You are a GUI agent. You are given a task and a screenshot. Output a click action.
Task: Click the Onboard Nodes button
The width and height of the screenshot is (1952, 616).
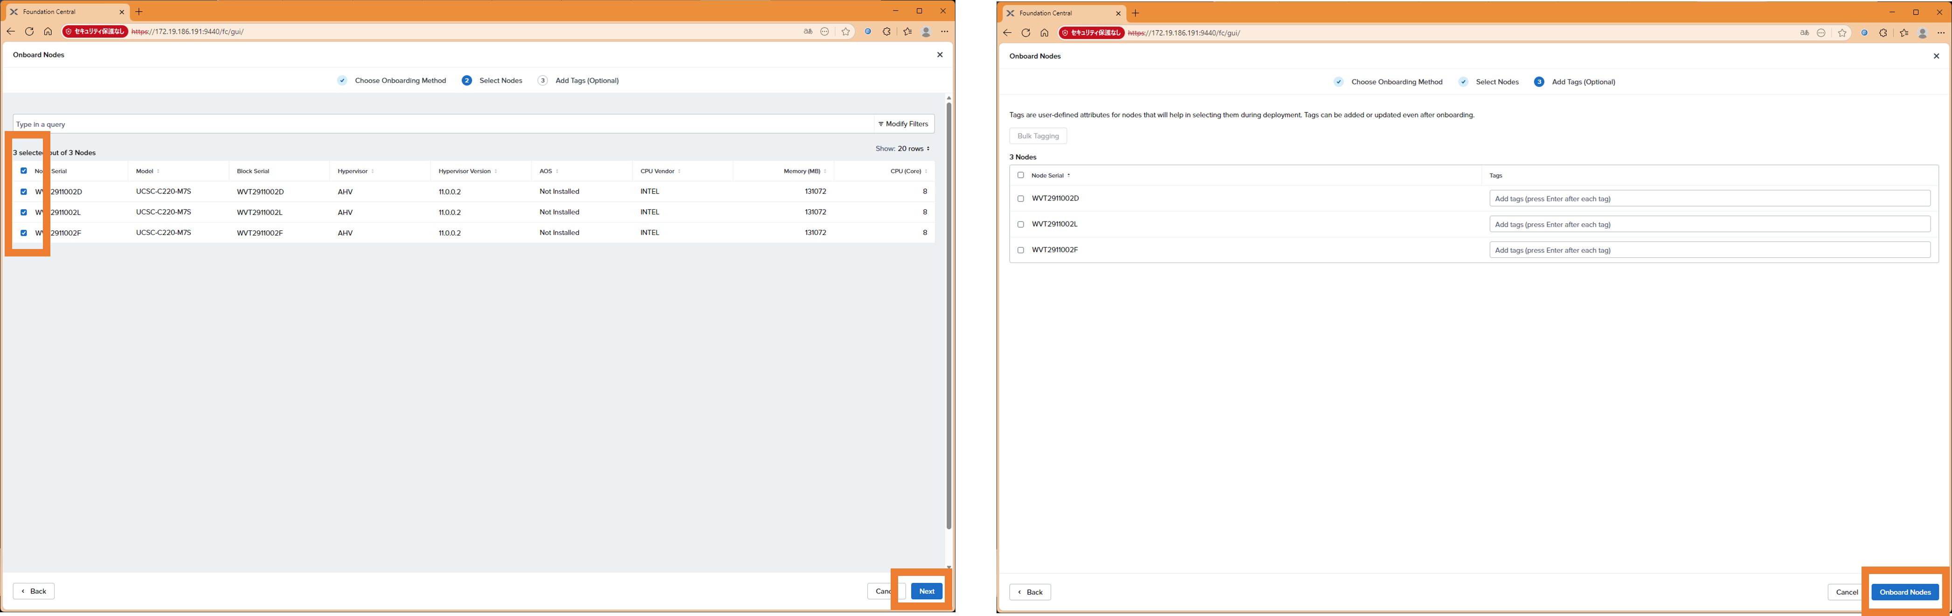1904,592
